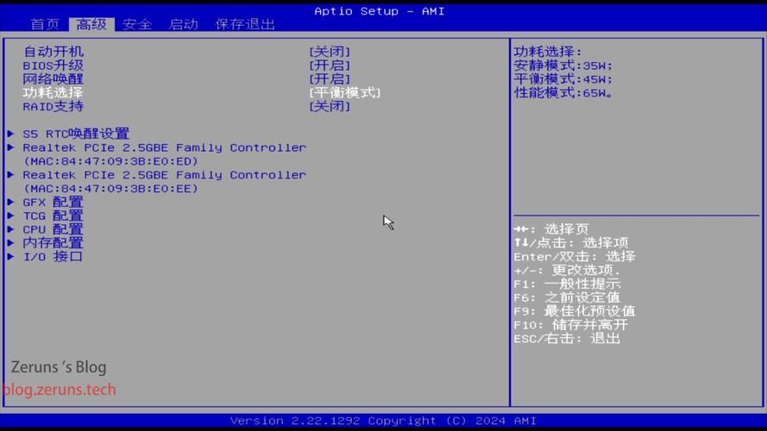
Task: Click the 平衡模式:45W help line
Action: (x=563, y=78)
